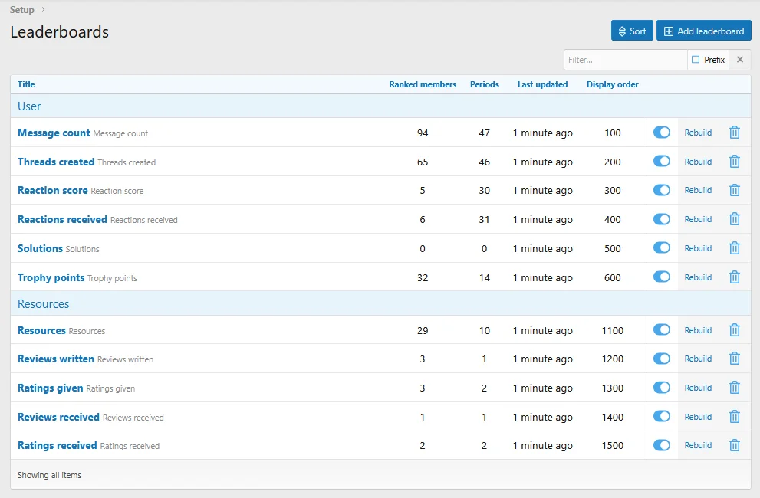The image size is (760, 498).
Task: Delete the Threads created leaderboard
Action: tap(735, 162)
